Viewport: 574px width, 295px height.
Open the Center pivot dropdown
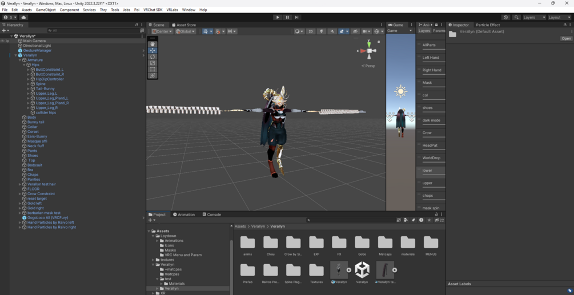162,31
